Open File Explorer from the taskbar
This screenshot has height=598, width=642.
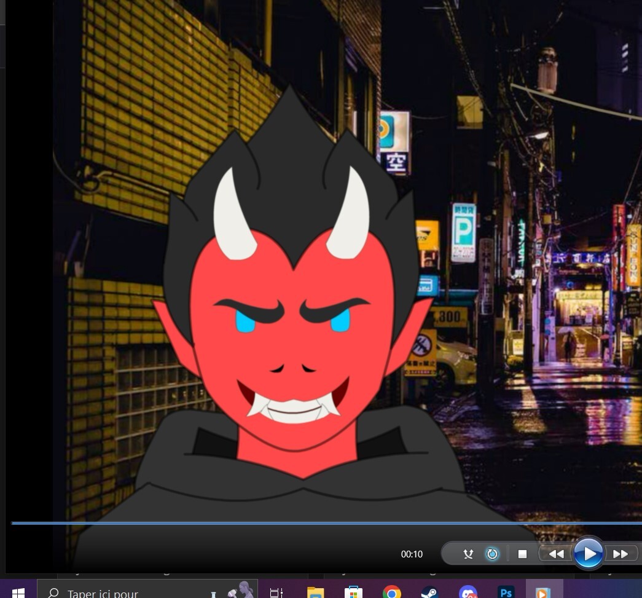pos(315,592)
